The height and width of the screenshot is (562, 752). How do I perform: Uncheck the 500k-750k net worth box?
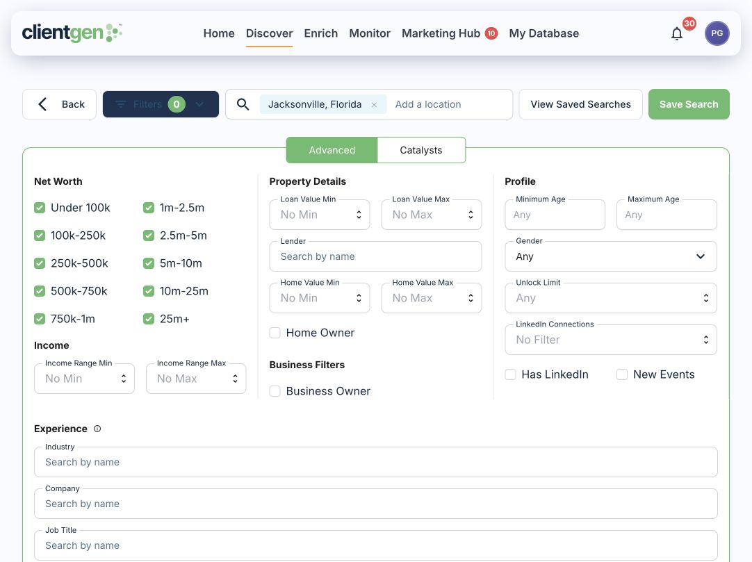tap(40, 291)
